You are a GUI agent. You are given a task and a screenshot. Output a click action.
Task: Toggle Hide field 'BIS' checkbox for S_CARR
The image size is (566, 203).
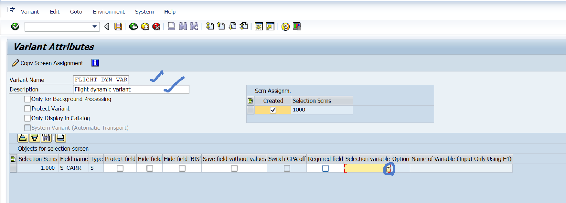coord(182,168)
